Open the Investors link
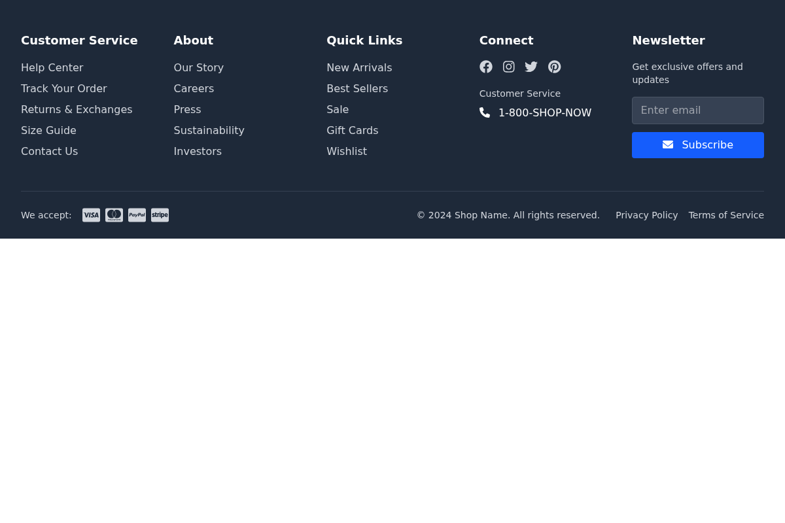The width and height of the screenshot is (785, 523). tap(198, 152)
